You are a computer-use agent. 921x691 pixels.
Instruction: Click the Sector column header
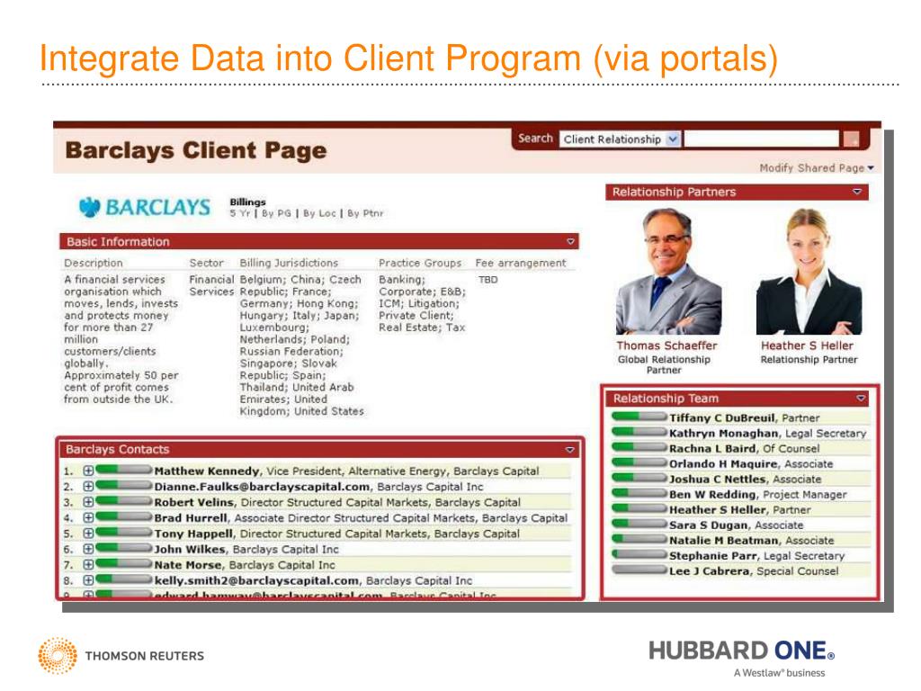click(x=206, y=263)
